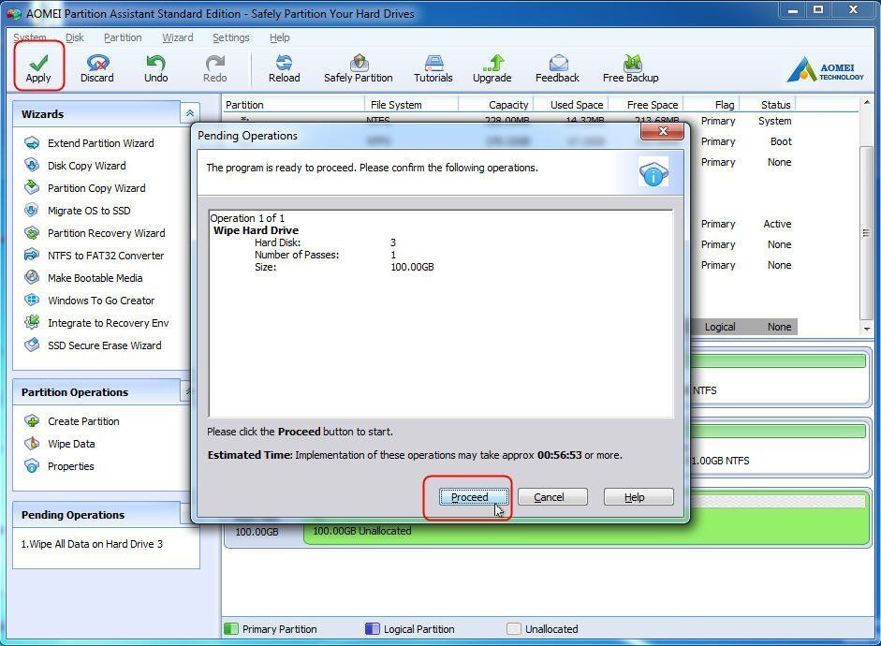Open the Disk menu
This screenshot has width=881, height=646.
pos(75,37)
